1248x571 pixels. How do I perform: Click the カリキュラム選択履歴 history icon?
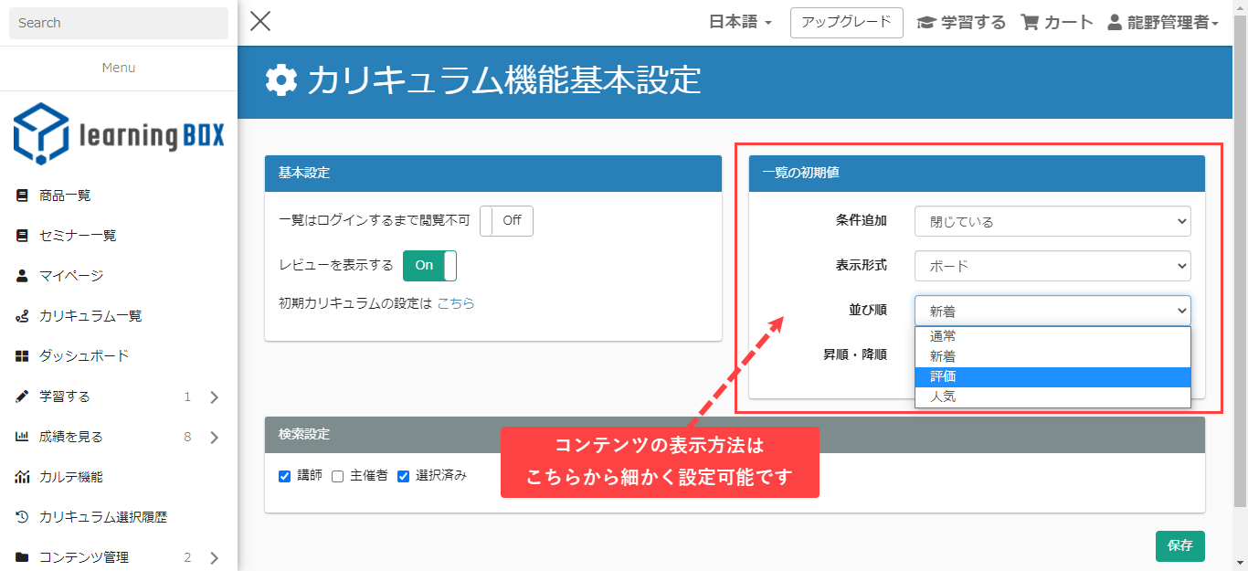pyautogui.click(x=22, y=517)
